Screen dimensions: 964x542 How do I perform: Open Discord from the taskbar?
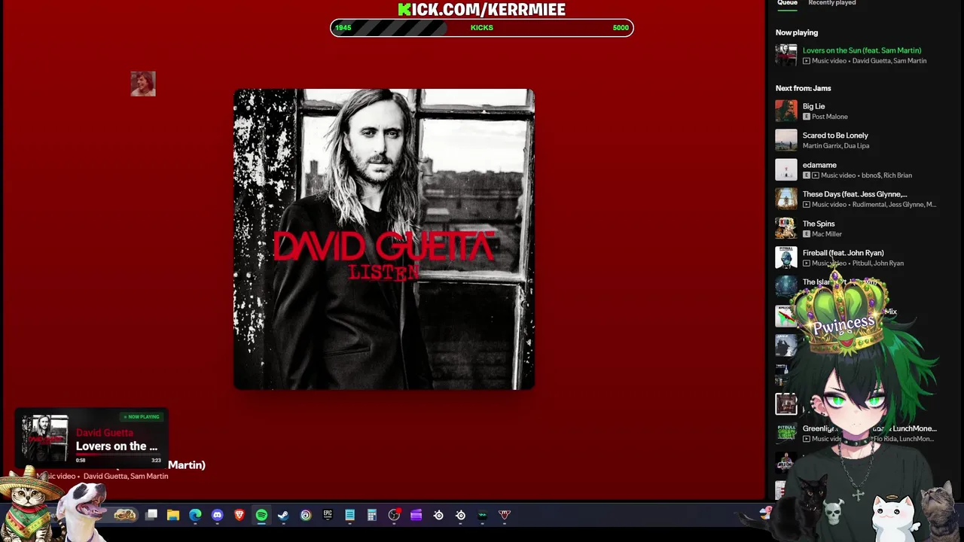coord(218,515)
